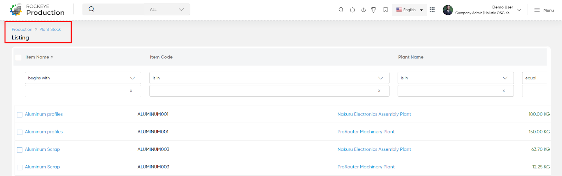Open Nakuru Electronics Assembly Plant link, first row
Viewport: 562px width, 176px height.
374,114
